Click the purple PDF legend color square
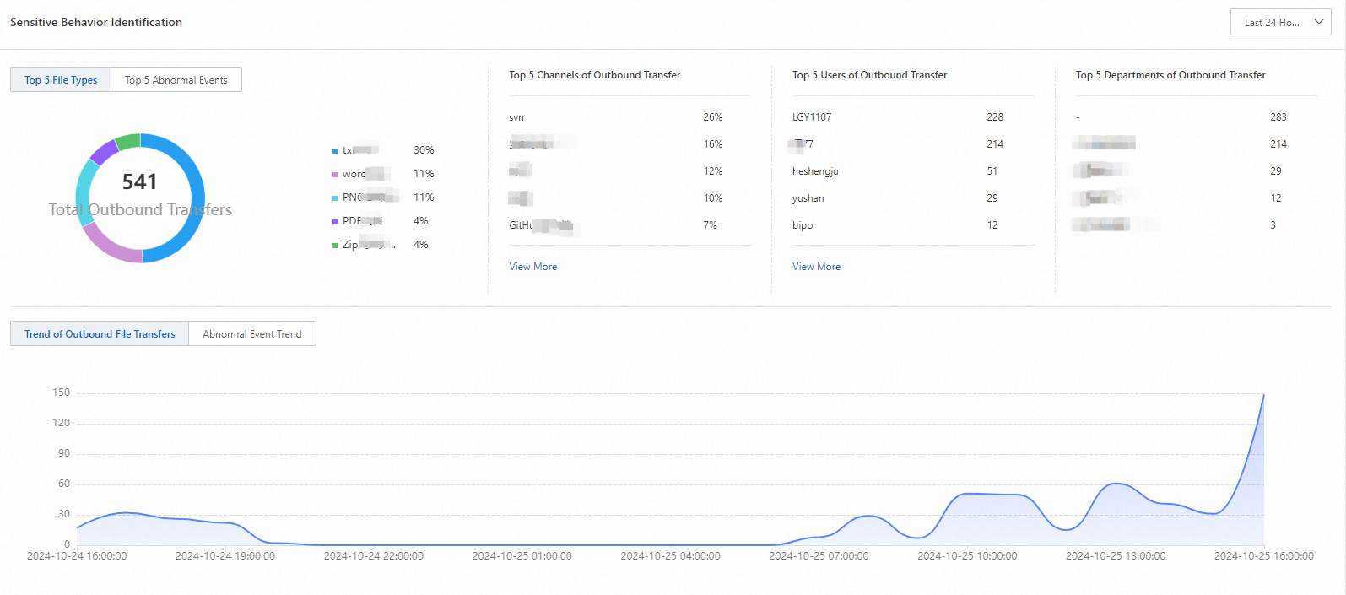This screenshot has height=595, width=1346. [x=335, y=222]
